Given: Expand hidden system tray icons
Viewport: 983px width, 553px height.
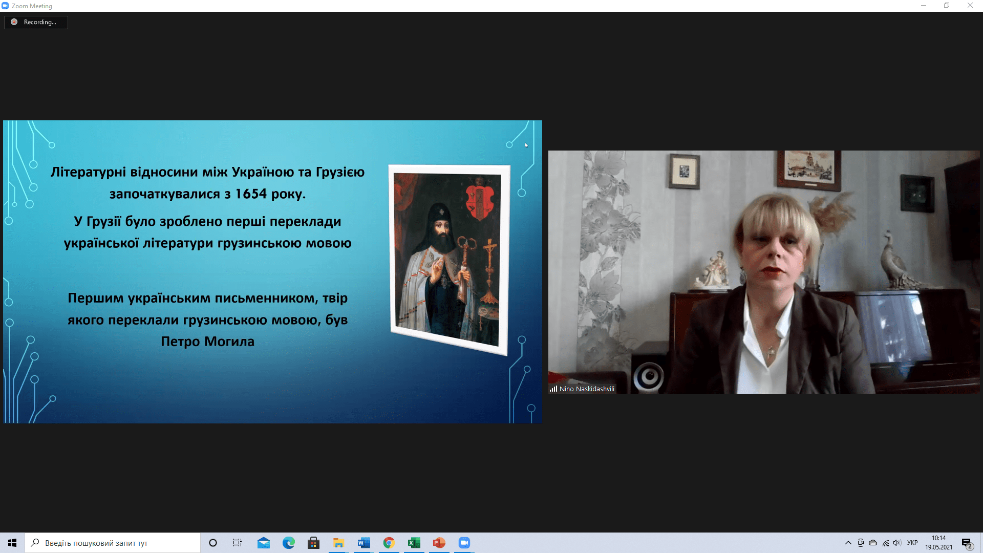Looking at the screenshot, I should 848,543.
